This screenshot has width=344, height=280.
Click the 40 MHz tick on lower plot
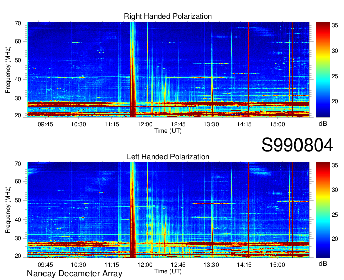coord(18,220)
